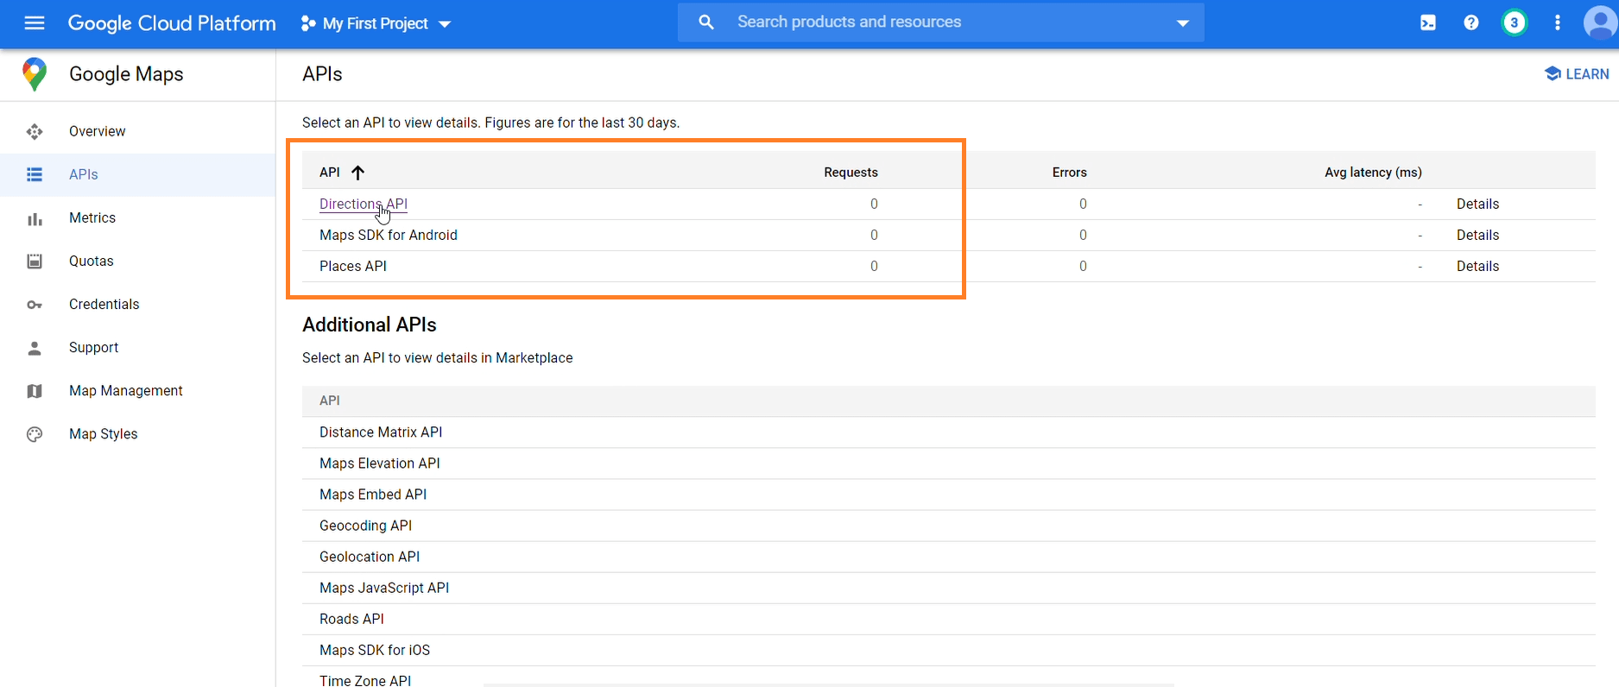1619x687 pixels.
Task: Open Distance Matrix API
Action: coord(381,432)
